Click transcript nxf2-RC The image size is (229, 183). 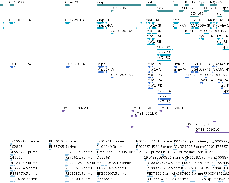[163, 58]
